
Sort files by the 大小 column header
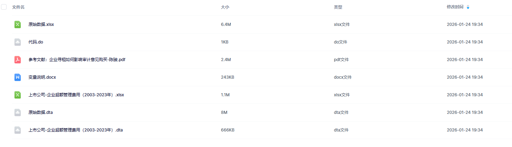click(x=225, y=7)
